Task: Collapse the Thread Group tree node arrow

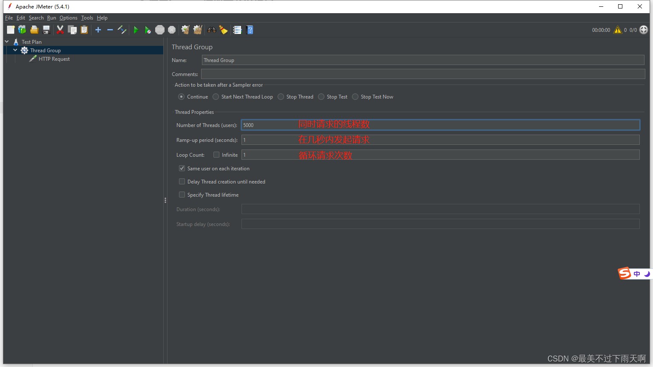Action: coord(15,50)
